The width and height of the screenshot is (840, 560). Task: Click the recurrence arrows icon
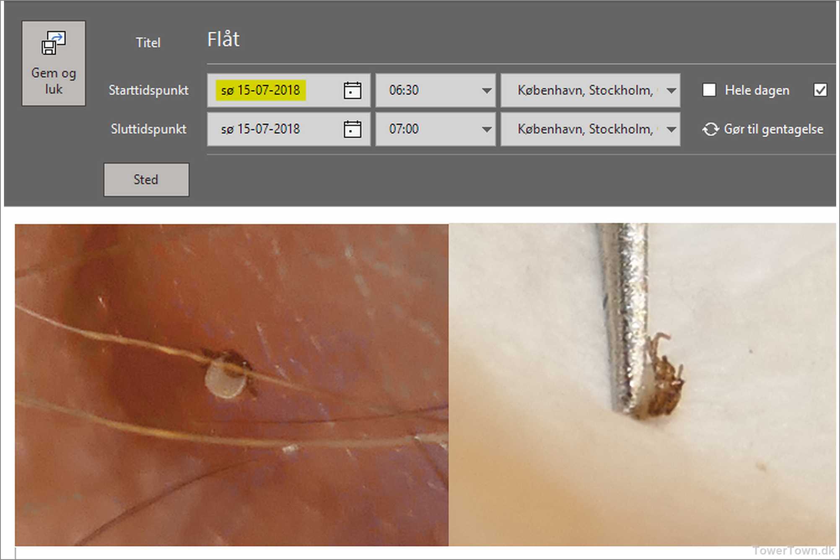click(x=710, y=129)
